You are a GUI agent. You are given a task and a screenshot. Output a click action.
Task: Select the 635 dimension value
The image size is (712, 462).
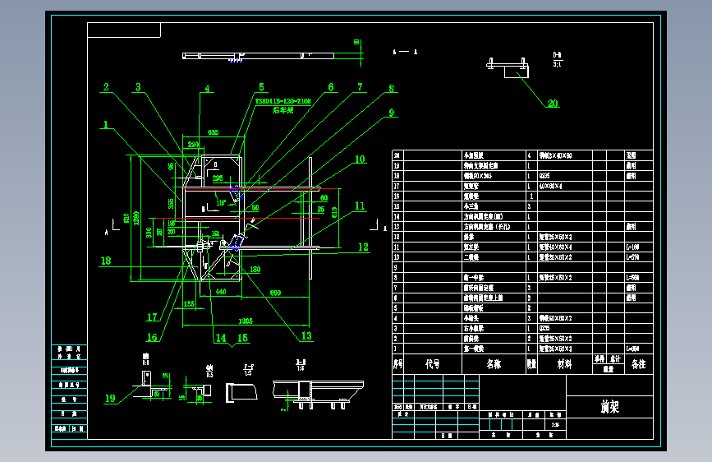[x=214, y=132]
